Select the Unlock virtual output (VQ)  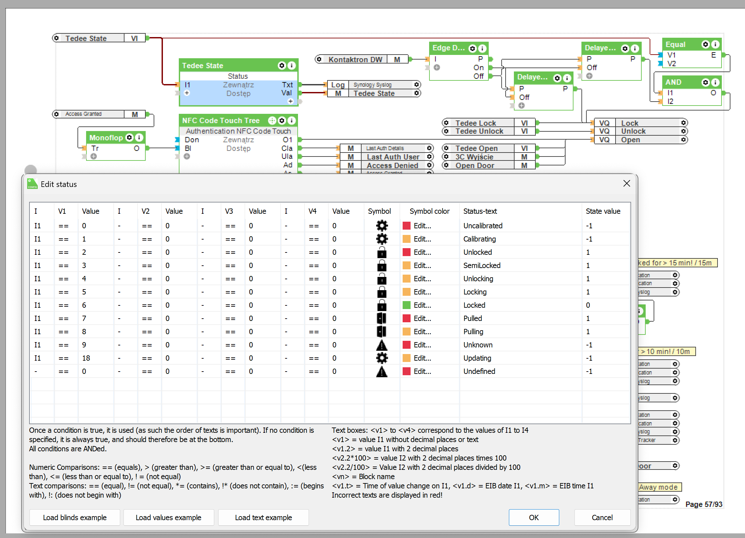tap(641, 131)
